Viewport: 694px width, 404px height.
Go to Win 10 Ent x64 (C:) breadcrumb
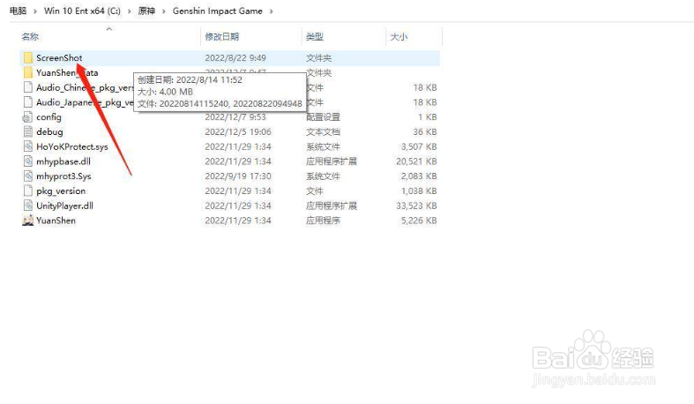82,11
